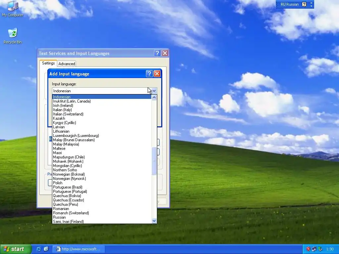The width and height of the screenshot is (339, 254).
Task: Choose Indonesian in the language list
Action: 102,97
